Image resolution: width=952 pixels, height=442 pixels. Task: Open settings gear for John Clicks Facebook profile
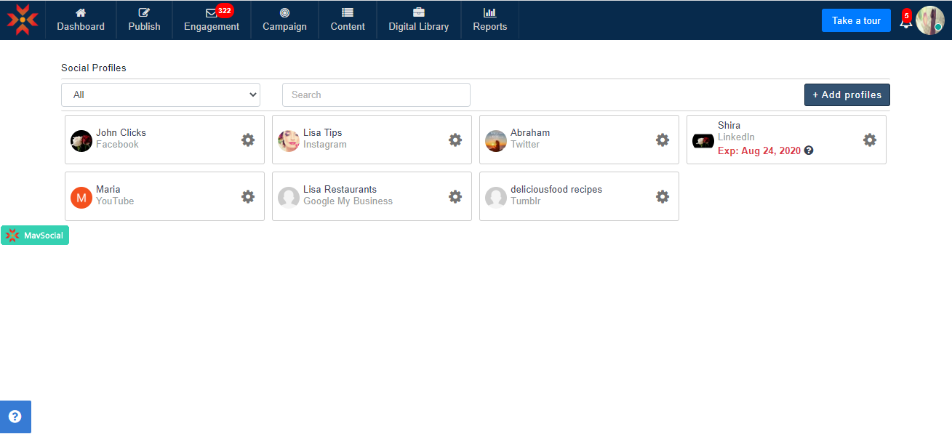tap(248, 140)
